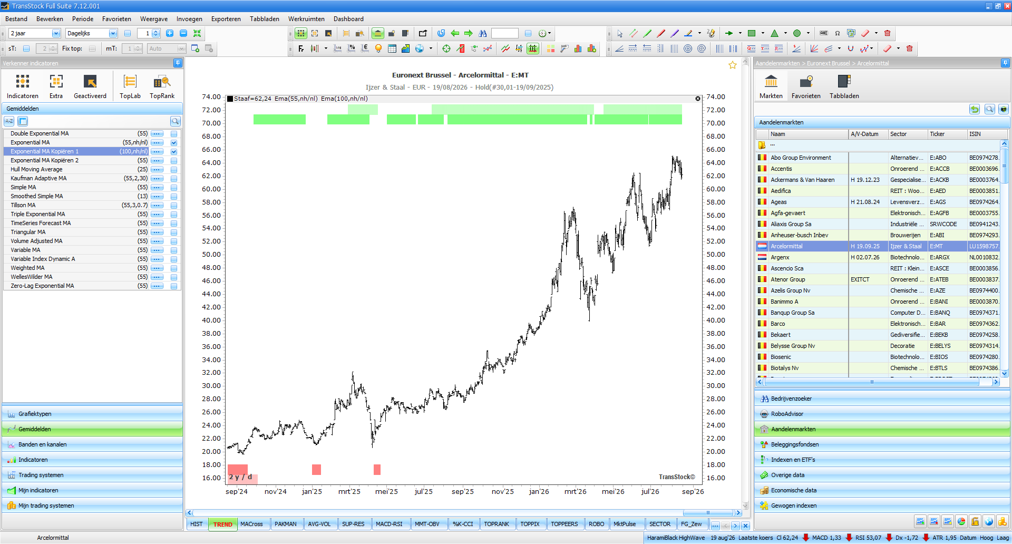Click the chart horizontal scrollbar thumb
This screenshot has height=544, width=1012.
coord(708,513)
